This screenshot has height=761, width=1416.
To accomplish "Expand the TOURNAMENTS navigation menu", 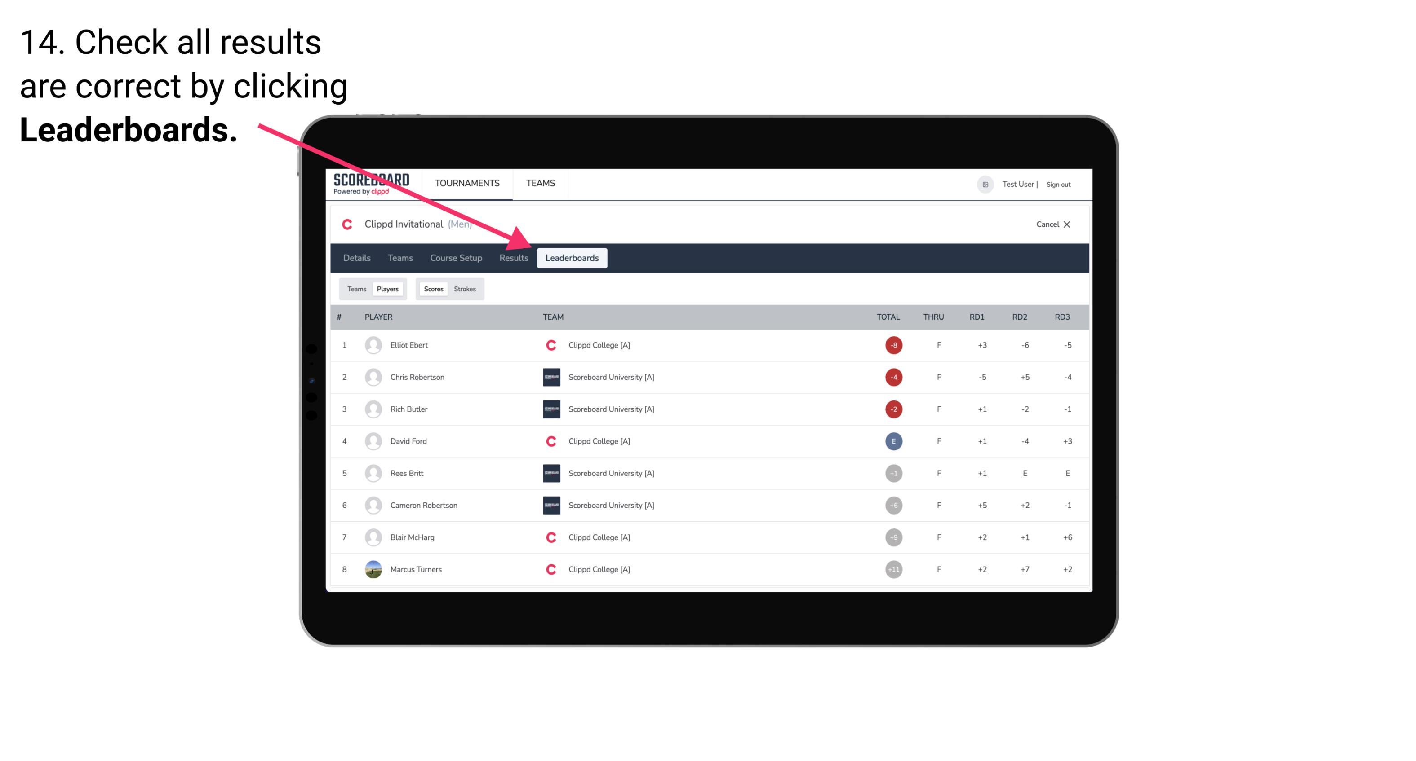I will coord(467,183).
